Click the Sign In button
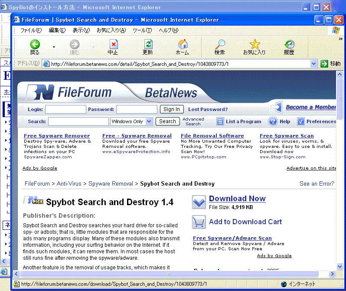346x291 pixels. click(x=172, y=109)
